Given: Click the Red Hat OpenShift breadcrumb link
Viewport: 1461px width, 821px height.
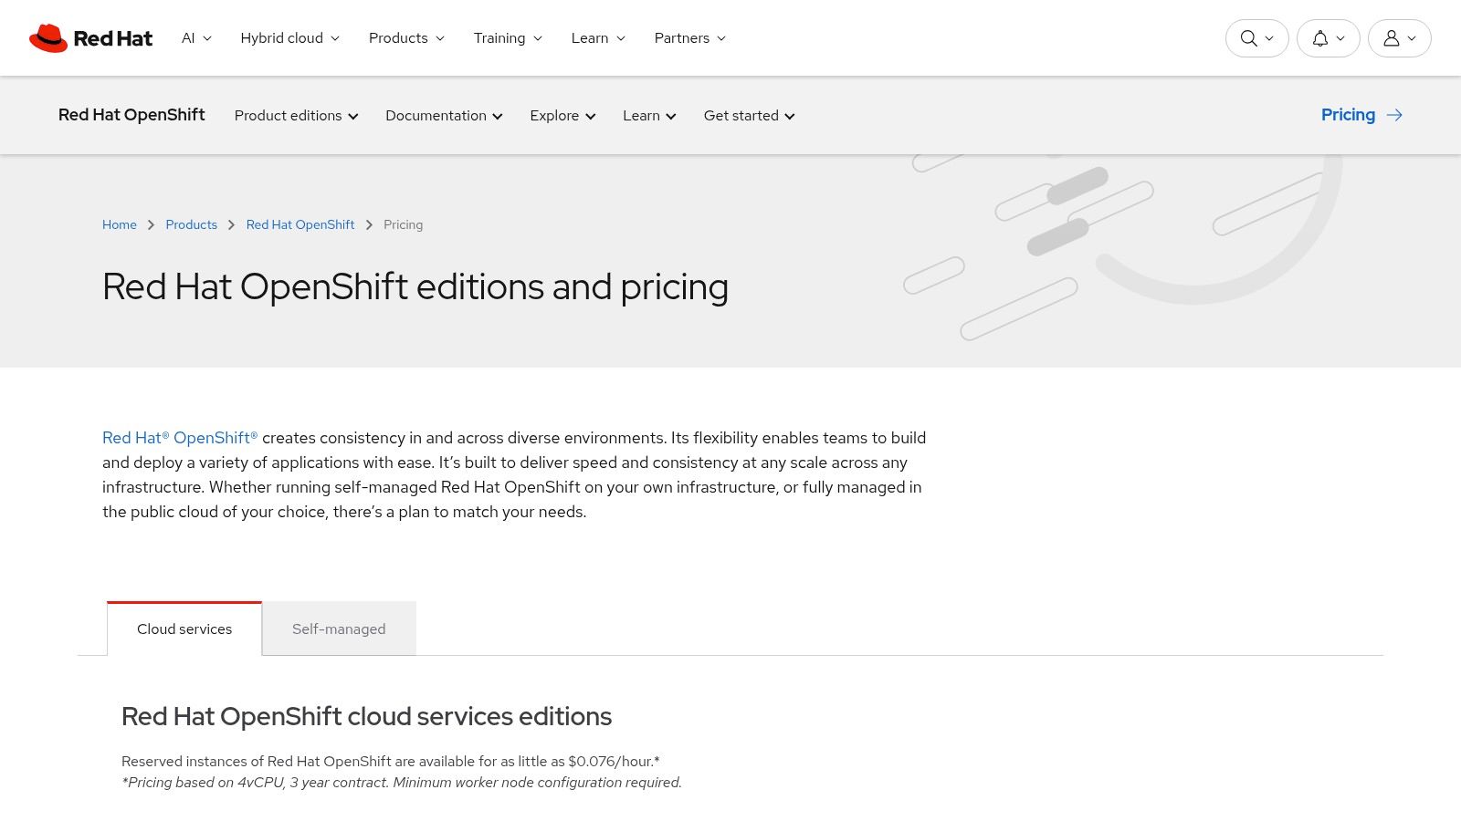Looking at the screenshot, I should click(300, 224).
